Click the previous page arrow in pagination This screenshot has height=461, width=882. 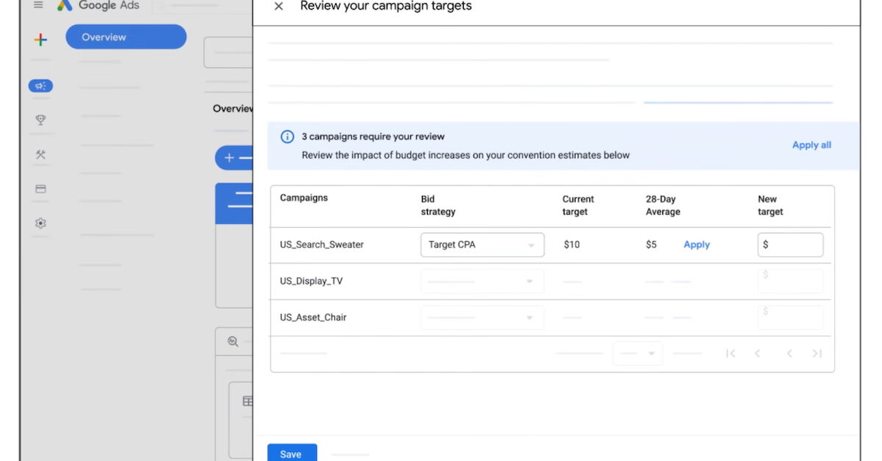758,354
